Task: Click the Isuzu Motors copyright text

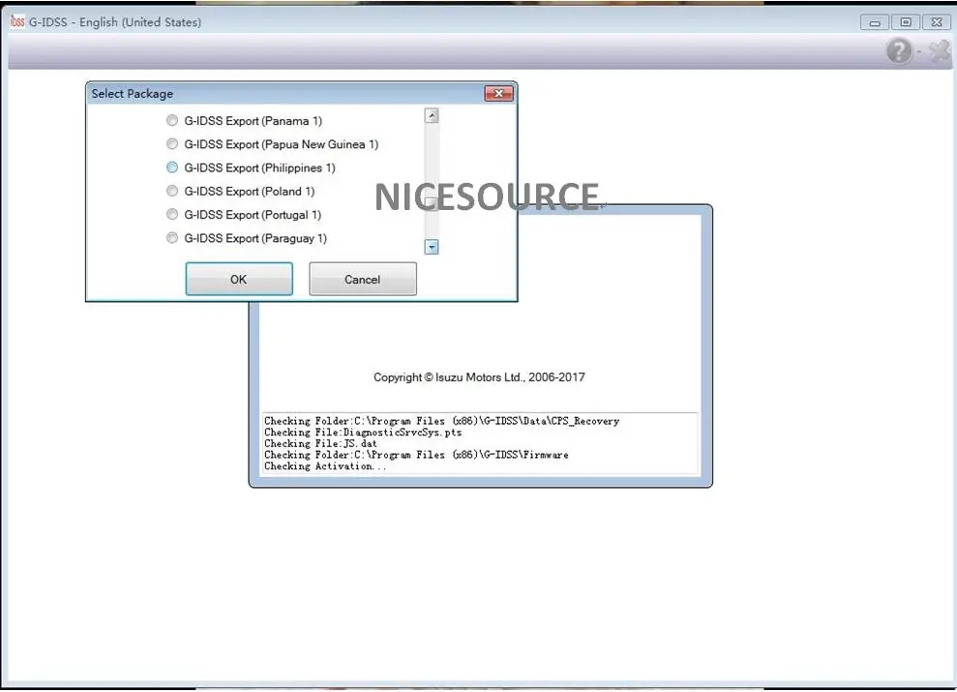Action: tap(479, 377)
